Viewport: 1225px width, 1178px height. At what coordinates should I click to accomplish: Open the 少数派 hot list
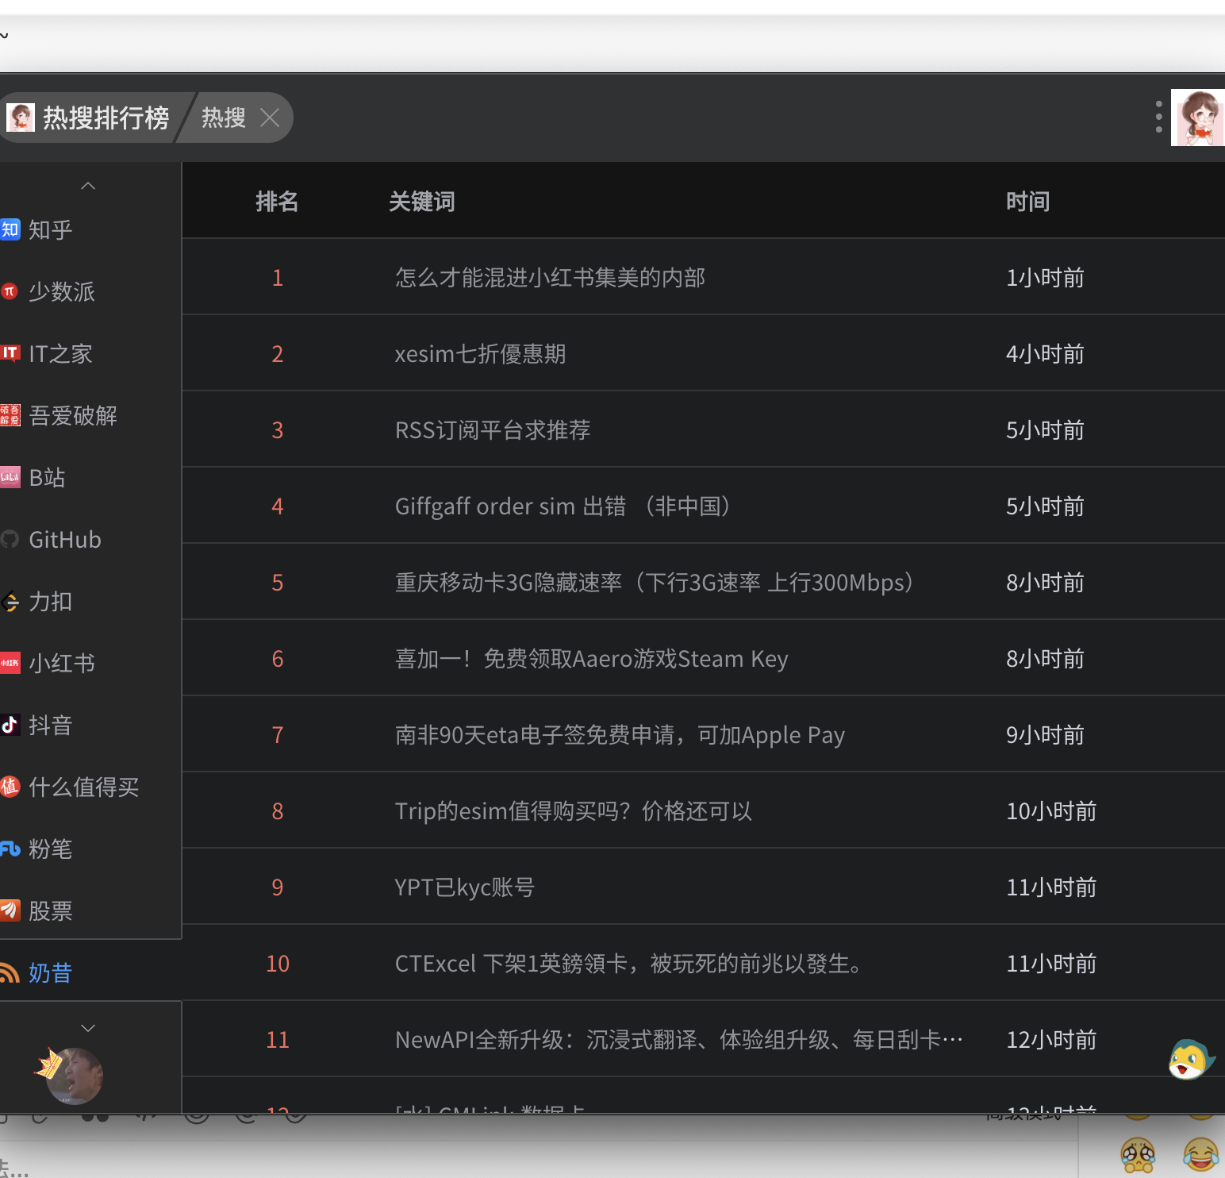61,291
